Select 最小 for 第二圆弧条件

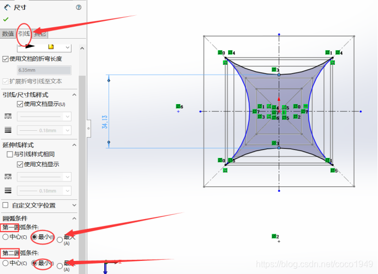pos(34,263)
